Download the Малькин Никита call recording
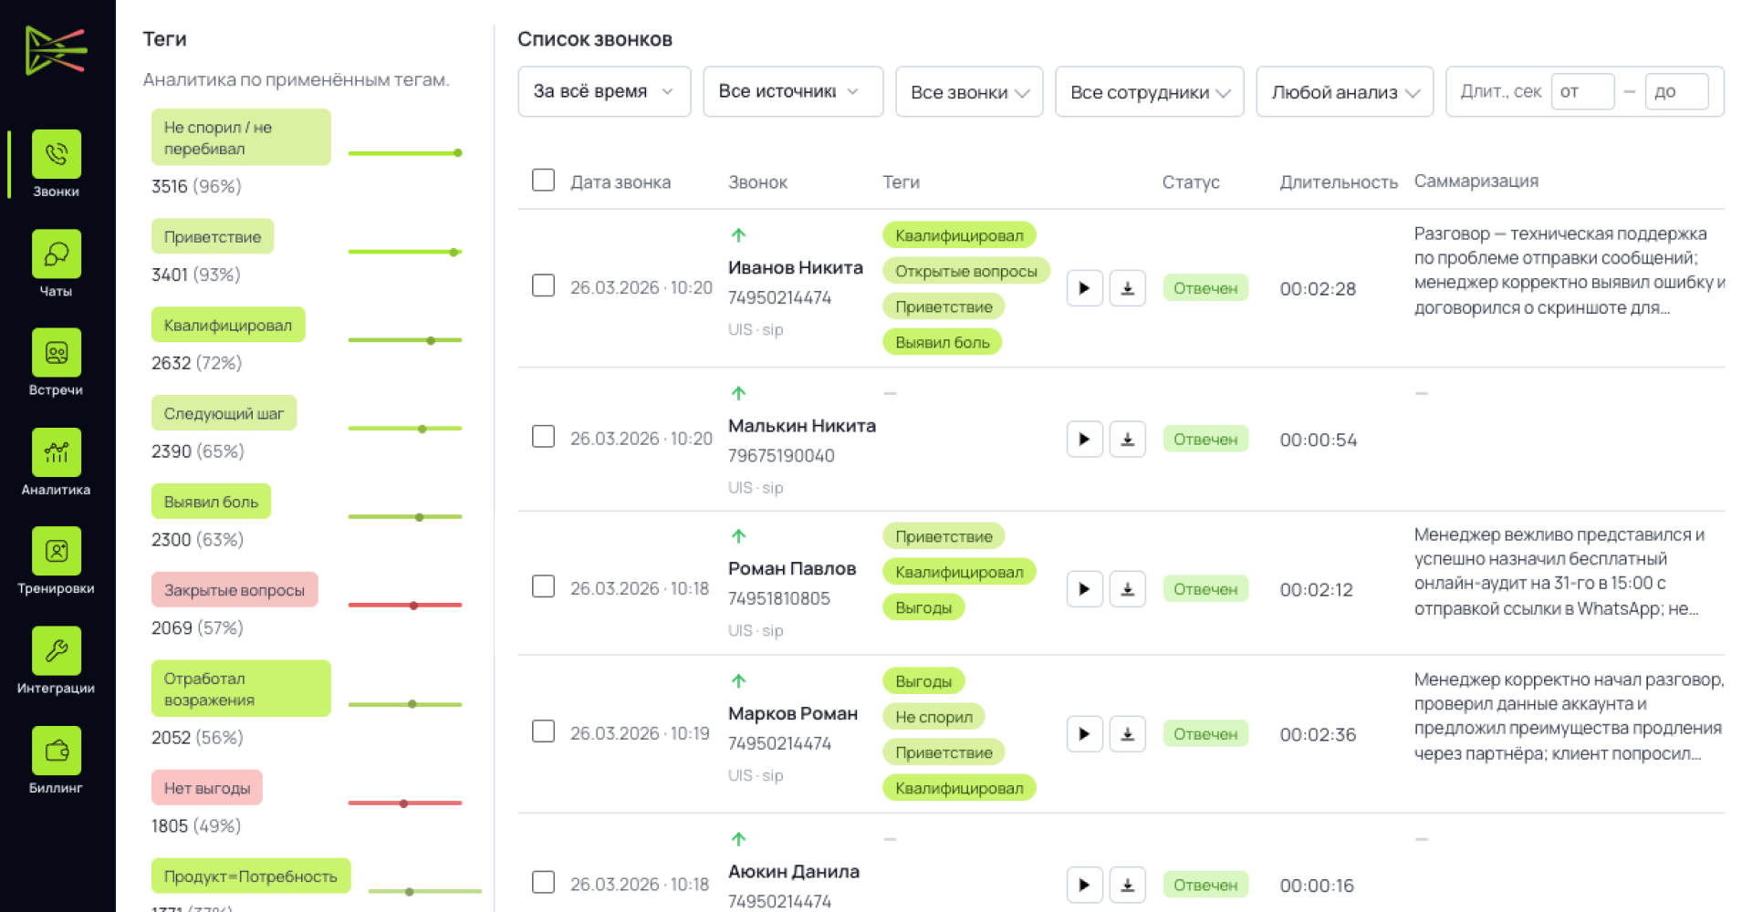 1128,440
